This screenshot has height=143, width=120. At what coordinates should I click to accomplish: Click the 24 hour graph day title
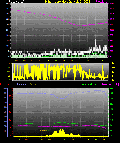(67, 2)
